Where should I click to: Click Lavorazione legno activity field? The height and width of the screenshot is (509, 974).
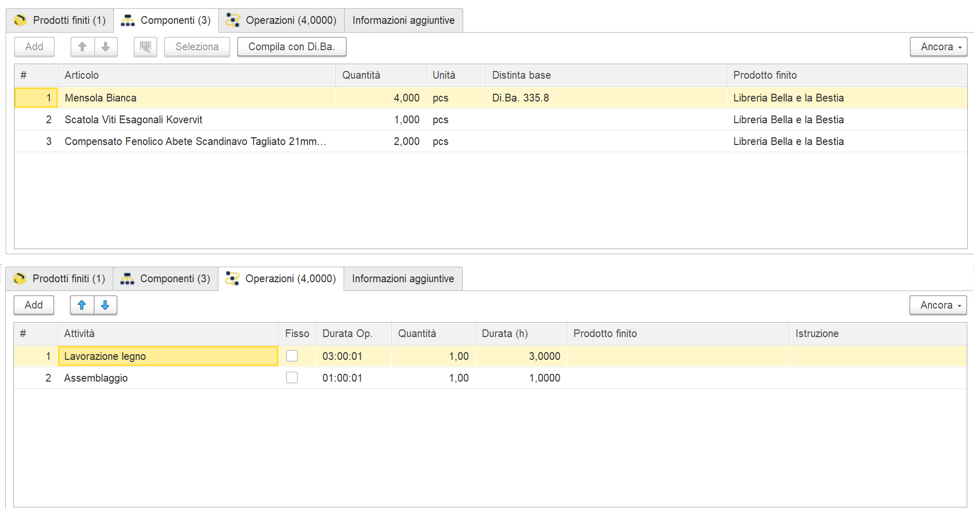168,356
